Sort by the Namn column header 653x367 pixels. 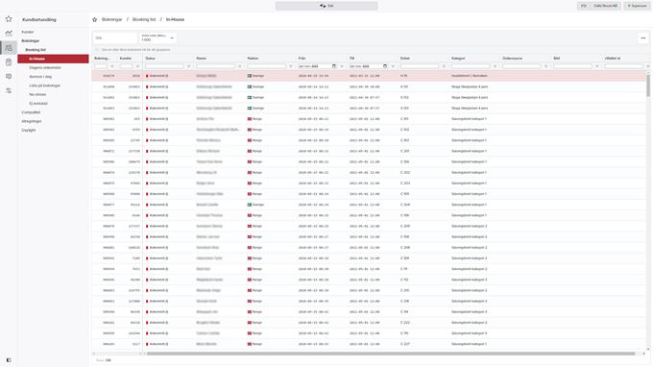[x=201, y=59]
